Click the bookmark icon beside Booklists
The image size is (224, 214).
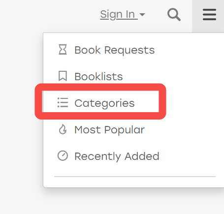[x=63, y=76]
